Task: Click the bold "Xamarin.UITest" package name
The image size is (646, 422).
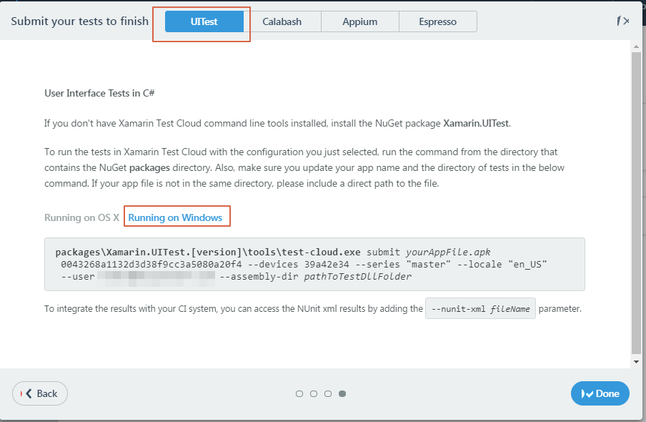Action: click(476, 123)
